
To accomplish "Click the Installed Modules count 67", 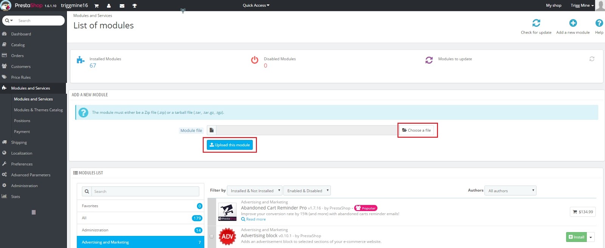I will point(93,66).
